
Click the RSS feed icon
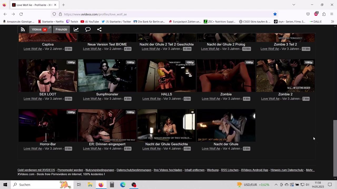click(23, 29)
